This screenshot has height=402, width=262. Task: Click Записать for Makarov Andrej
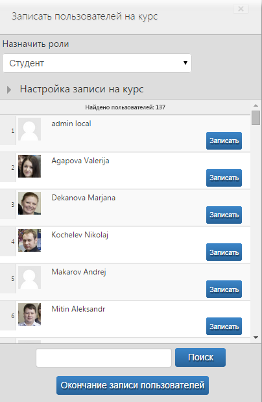coord(224,289)
